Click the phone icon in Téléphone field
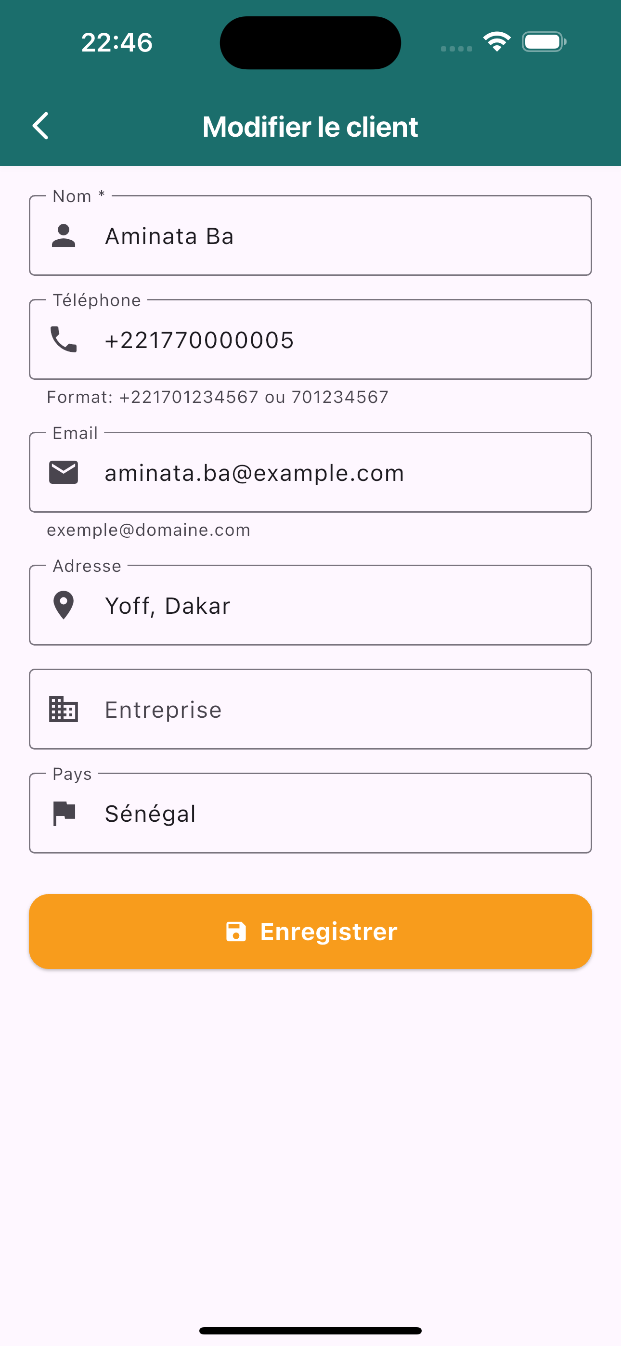621x1346 pixels. point(63,340)
